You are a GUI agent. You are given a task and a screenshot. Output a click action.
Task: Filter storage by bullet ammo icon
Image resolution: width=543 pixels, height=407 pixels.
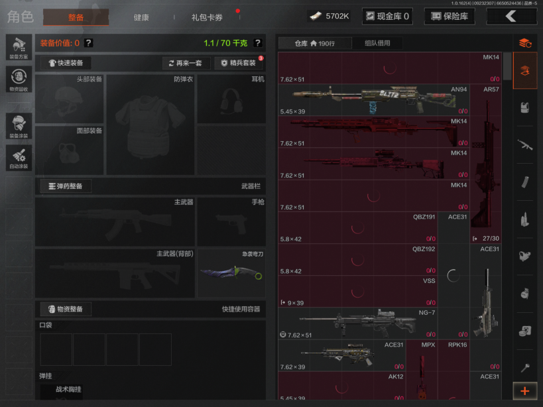pos(524,219)
